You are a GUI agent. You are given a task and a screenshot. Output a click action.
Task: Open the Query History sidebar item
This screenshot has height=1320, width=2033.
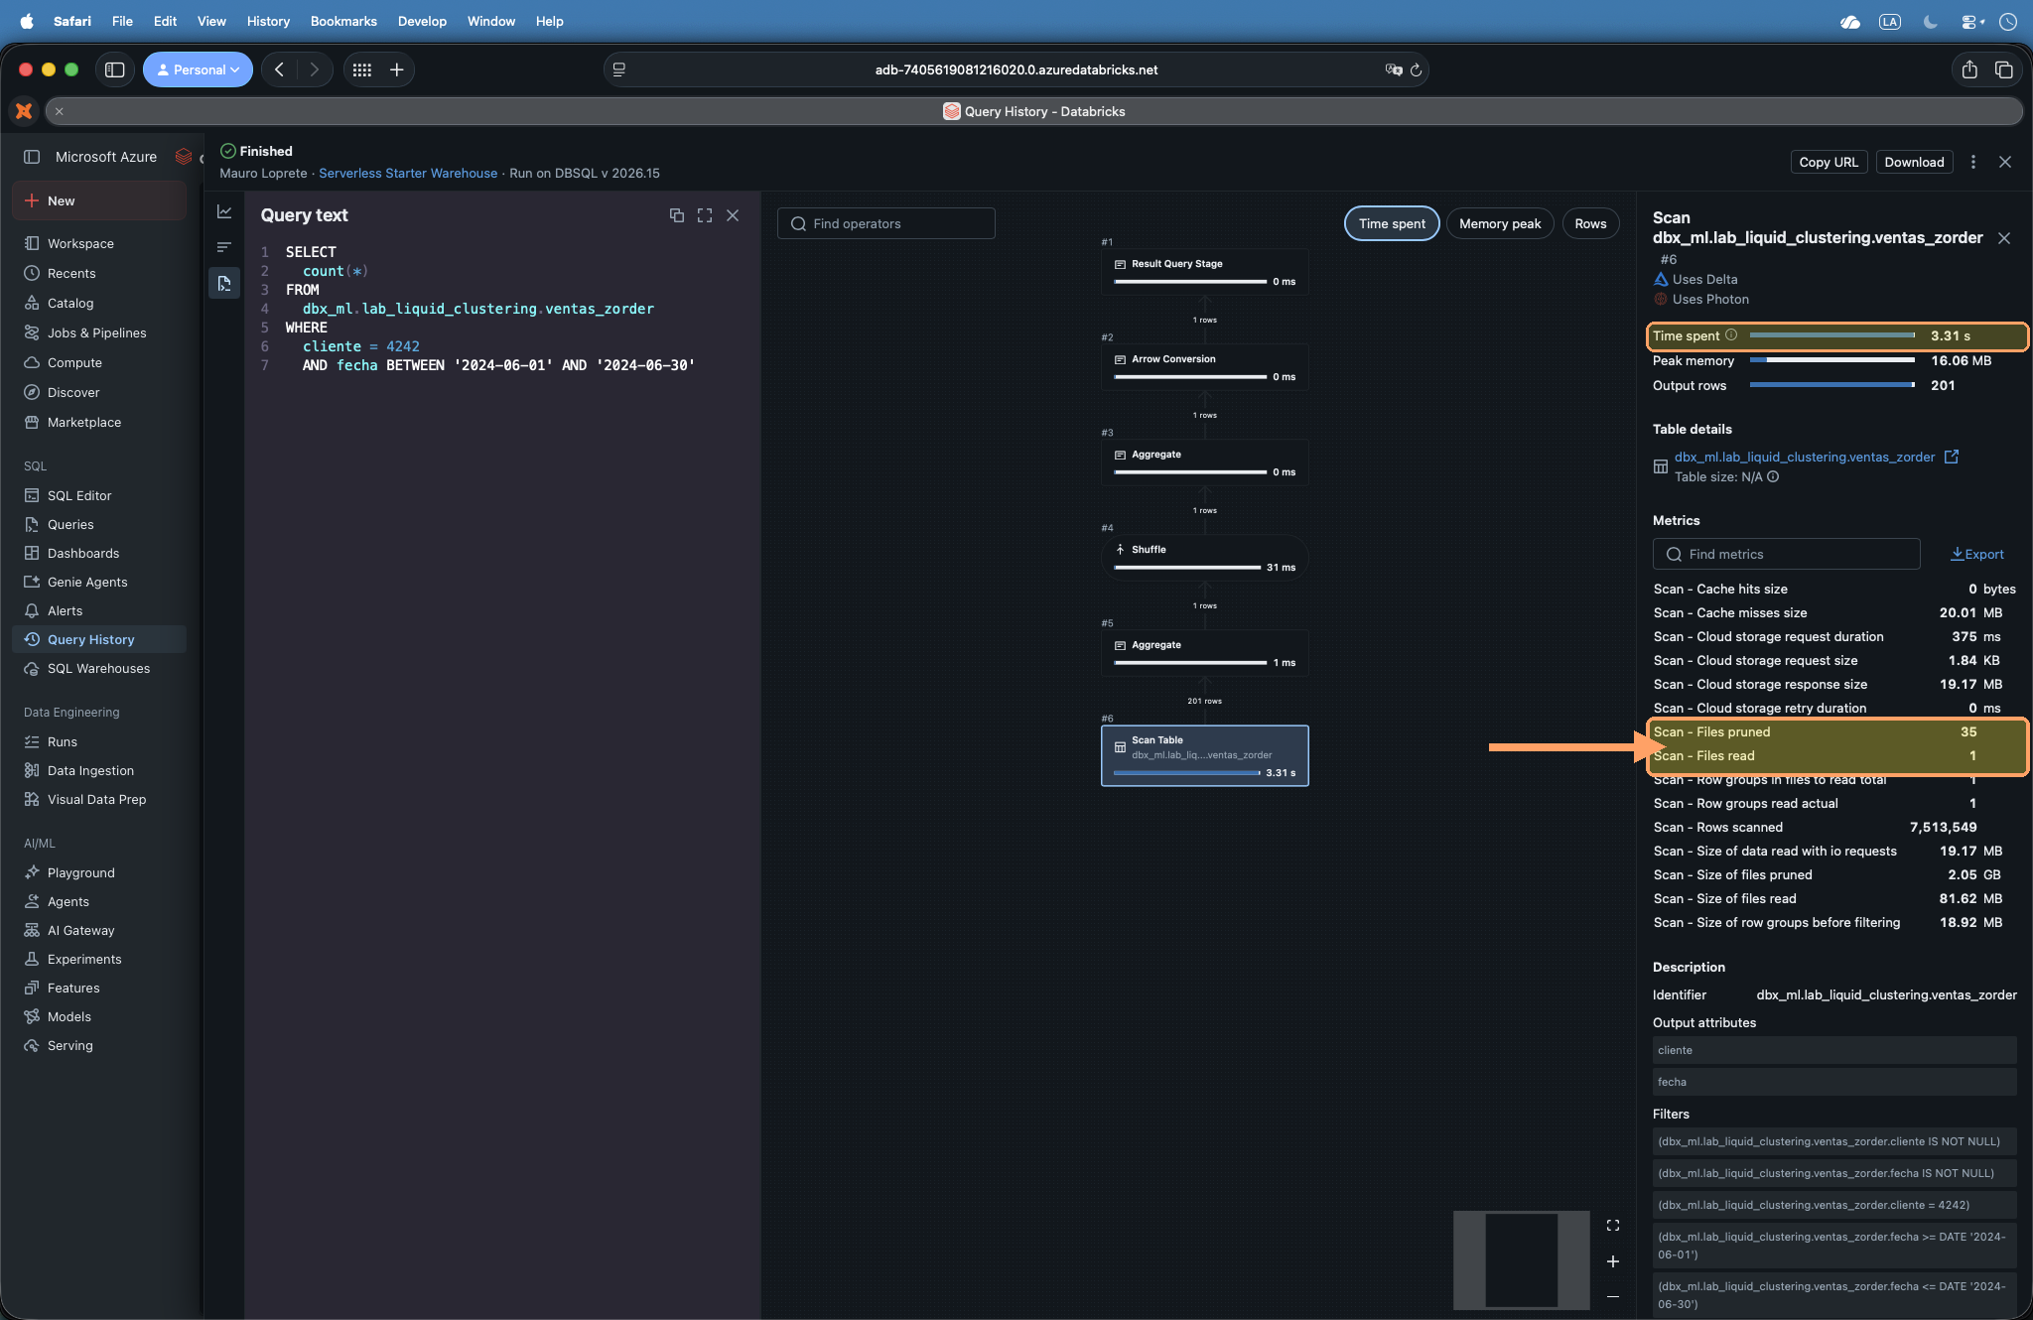click(x=98, y=639)
